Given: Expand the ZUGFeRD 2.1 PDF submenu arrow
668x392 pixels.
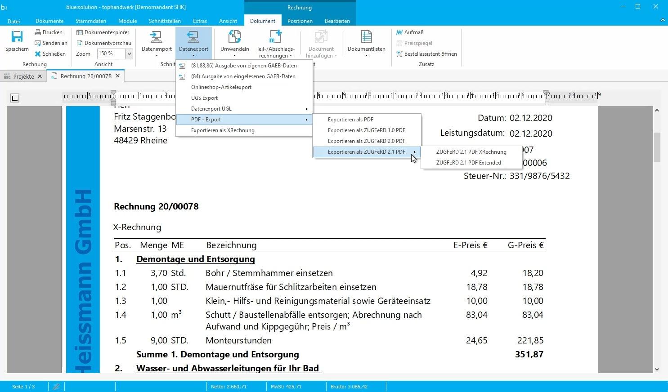Looking at the screenshot, I should [415, 152].
